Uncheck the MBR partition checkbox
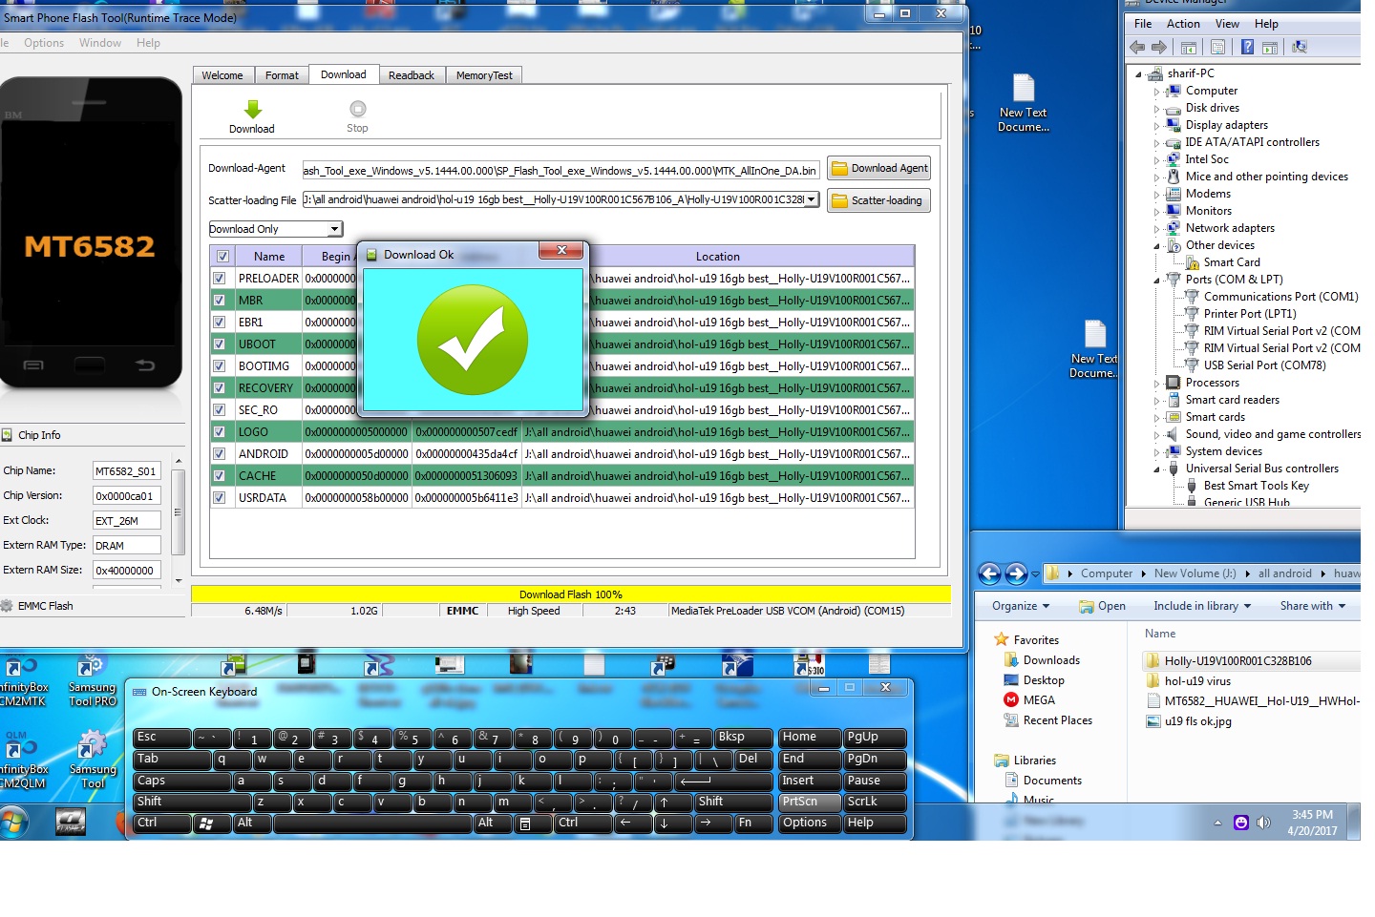The height and width of the screenshot is (917, 1375). pyautogui.click(x=220, y=300)
